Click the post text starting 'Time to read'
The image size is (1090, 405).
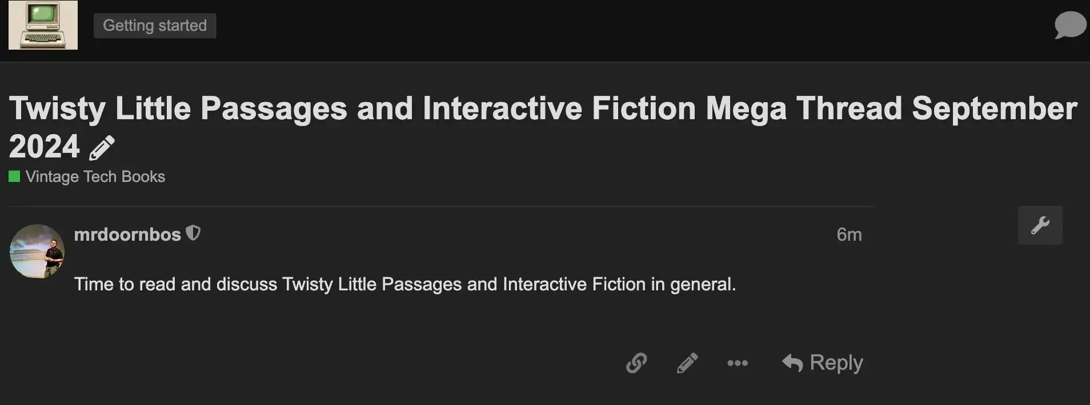(x=404, y=284)
